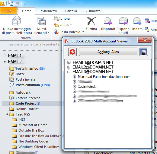Expand the Posta in arrivo folder triangle
Screen dimensions: 157x154
click(7, 69)
